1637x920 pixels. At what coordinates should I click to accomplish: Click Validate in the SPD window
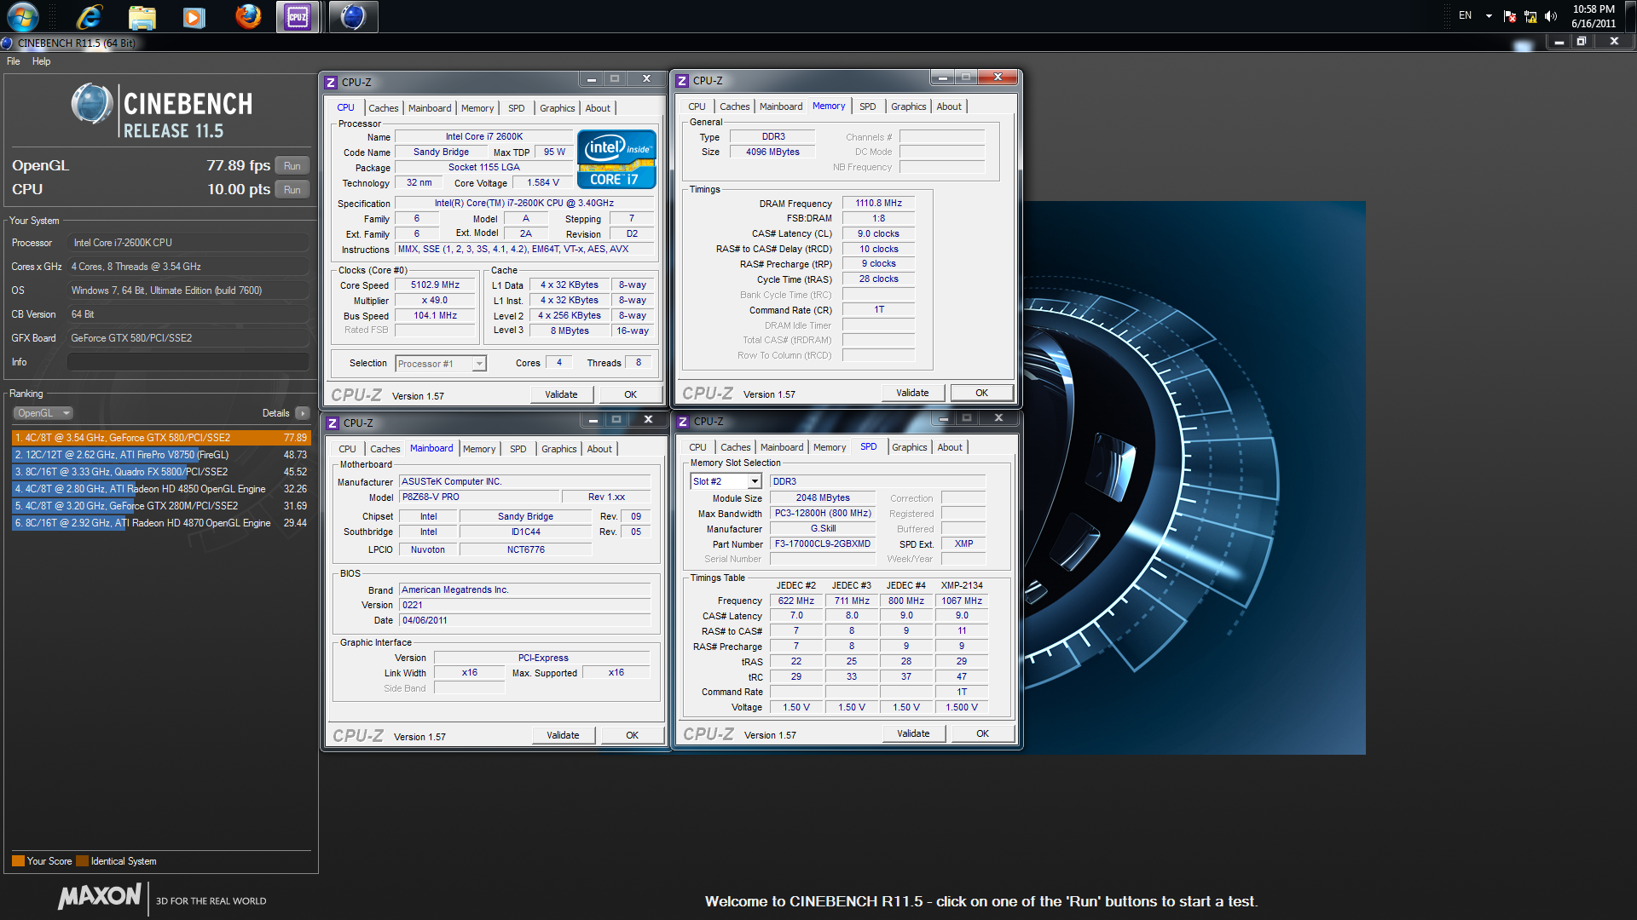click(x=912, y=733)
